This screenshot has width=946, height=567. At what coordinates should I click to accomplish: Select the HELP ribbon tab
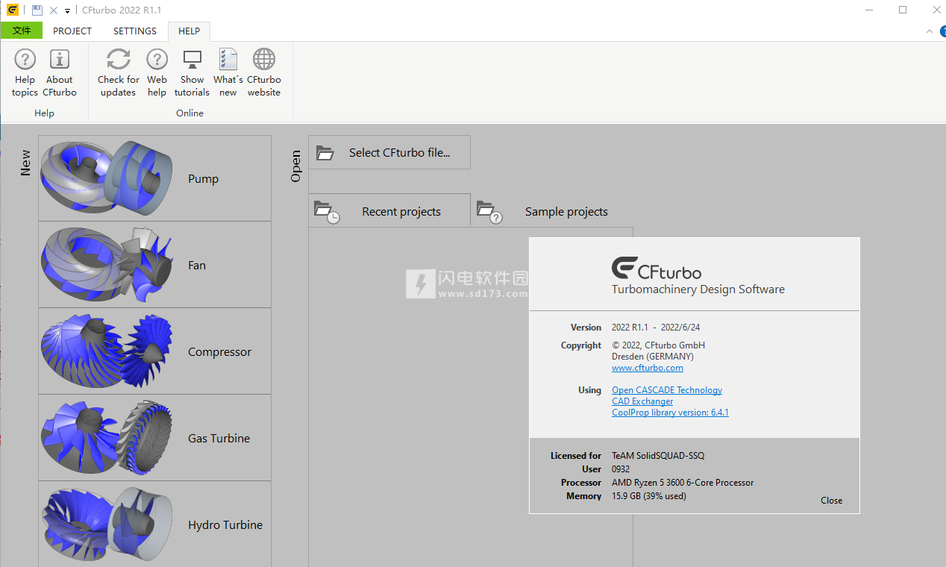point(189,31)
